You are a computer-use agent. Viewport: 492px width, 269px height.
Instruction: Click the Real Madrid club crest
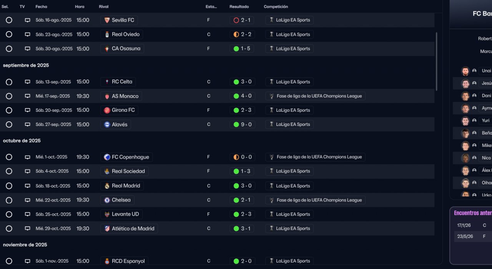[x=107, y=186]
